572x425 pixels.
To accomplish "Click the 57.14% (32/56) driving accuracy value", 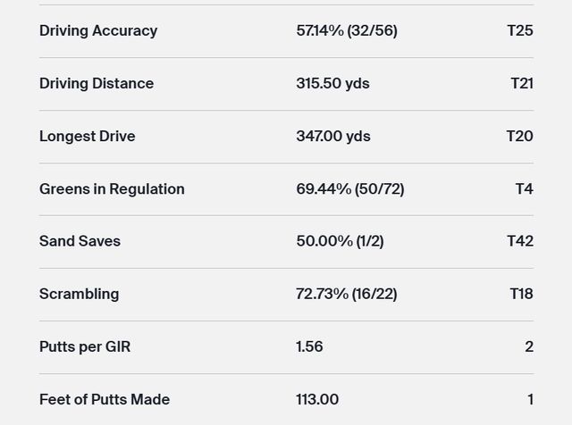I will [x=347, y=30].
